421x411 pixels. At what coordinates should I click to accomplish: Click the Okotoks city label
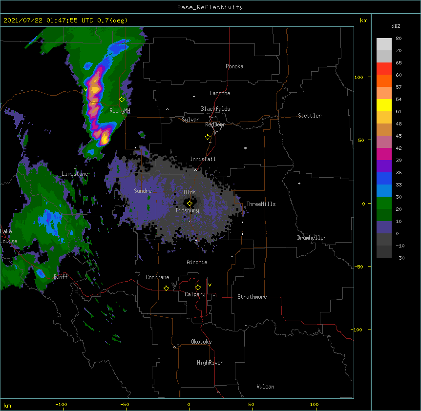coord(201,342)
